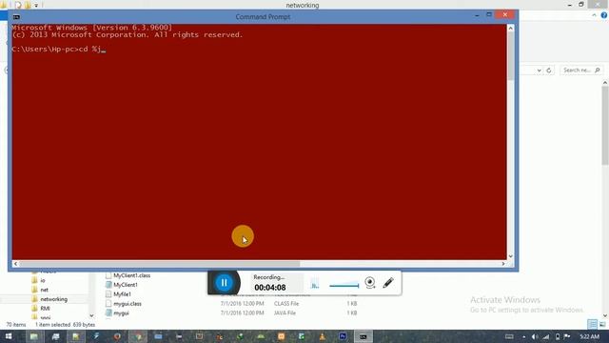Viewport: 609px width, 343px height.
Task: Click the taskbar clock 5:22 AM
Action: [x=590, y=336]
